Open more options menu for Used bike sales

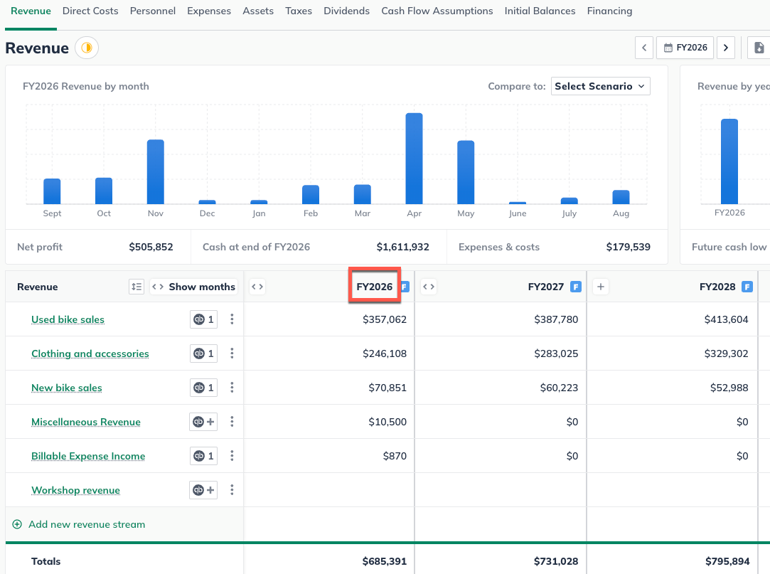pos(232,319)
